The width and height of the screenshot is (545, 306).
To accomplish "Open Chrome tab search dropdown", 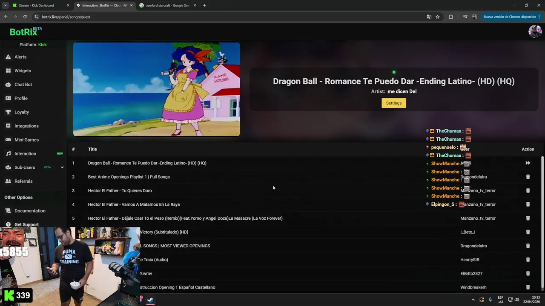I will 5,6.
